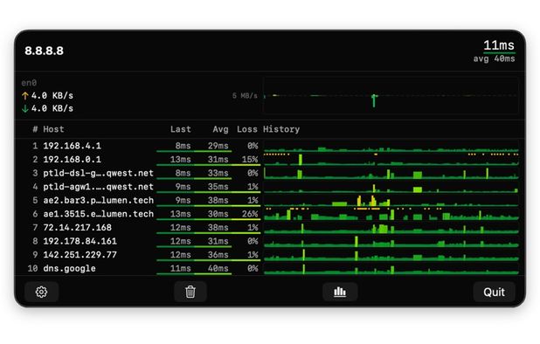The image size is (540, 344).
Task: Quit the app
Action: pos(494,292)
